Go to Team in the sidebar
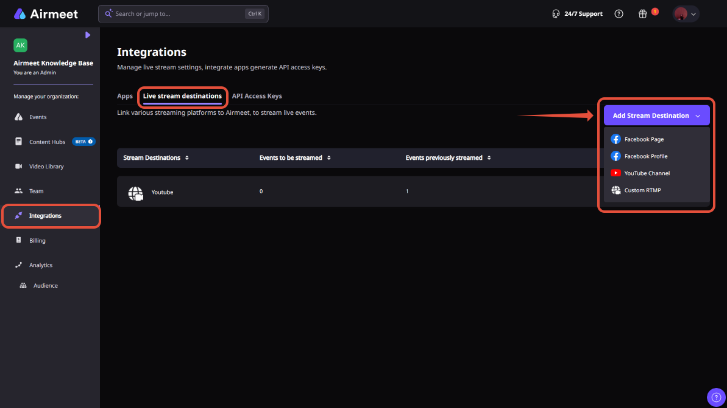The height and width of the screenshot is (408, 727). (x=36, y=190)
